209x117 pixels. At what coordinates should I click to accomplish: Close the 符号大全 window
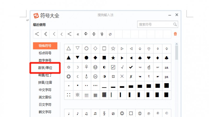point(177,15)
